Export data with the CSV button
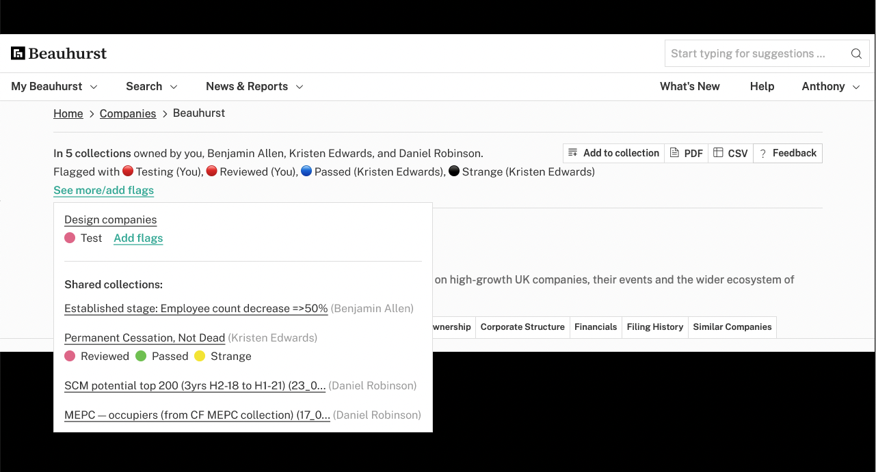This screenshot has width=876, height=472. pos(730,153)
